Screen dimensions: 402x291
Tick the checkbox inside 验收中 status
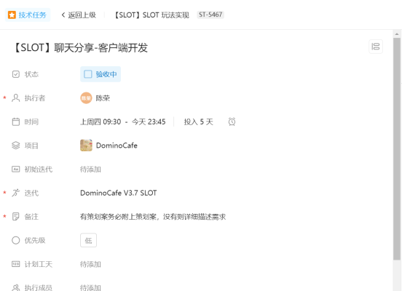tap(88, 74)
